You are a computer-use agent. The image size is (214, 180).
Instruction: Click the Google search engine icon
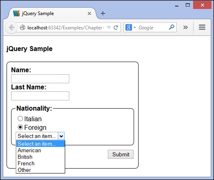tap(129, 27)
